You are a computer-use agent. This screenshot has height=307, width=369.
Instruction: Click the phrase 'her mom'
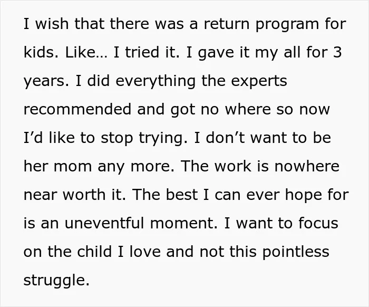(x=57, y=166)
